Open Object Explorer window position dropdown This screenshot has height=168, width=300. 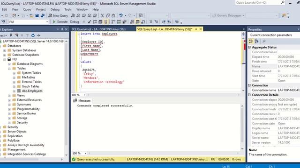point(58,29)
